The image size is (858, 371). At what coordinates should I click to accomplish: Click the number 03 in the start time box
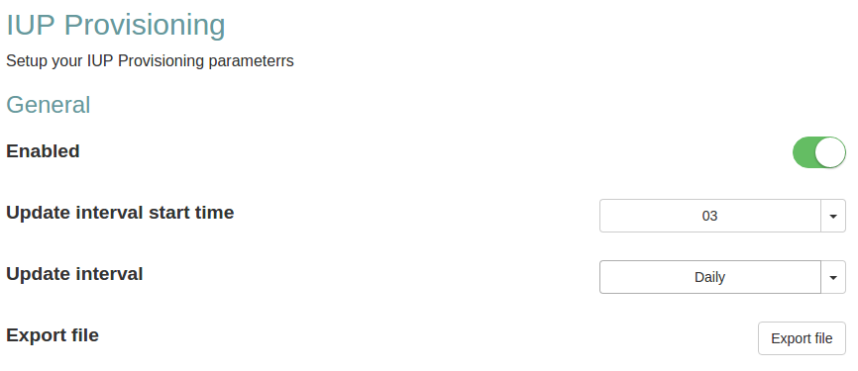coord(709,216)
